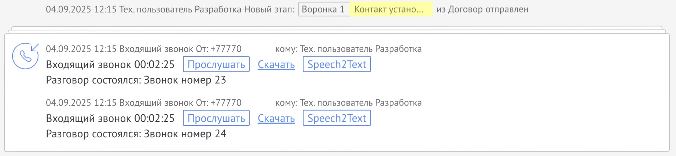The width and height of the screenshot is (676, 156).
Task: Click the +77770 caller number in second call
Action: point(226,103)
